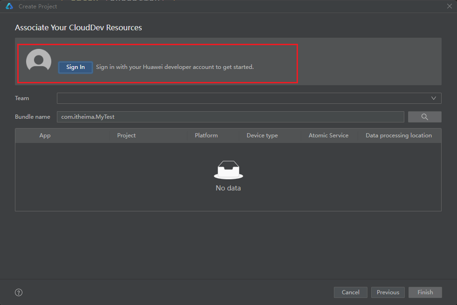Screen dimensions: 457x305
Task: Click the magnifier search button beside Bundle name
Action: 425,117
